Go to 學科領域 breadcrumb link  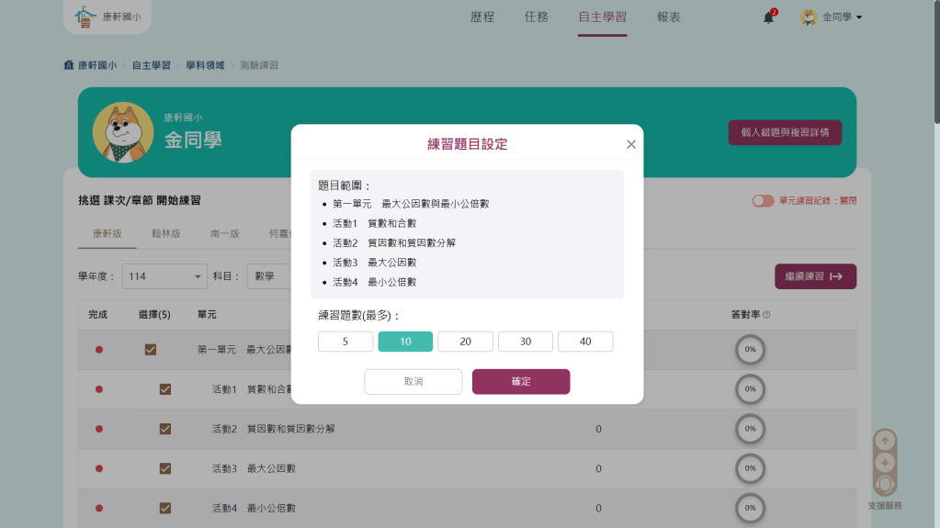point(205,65)
